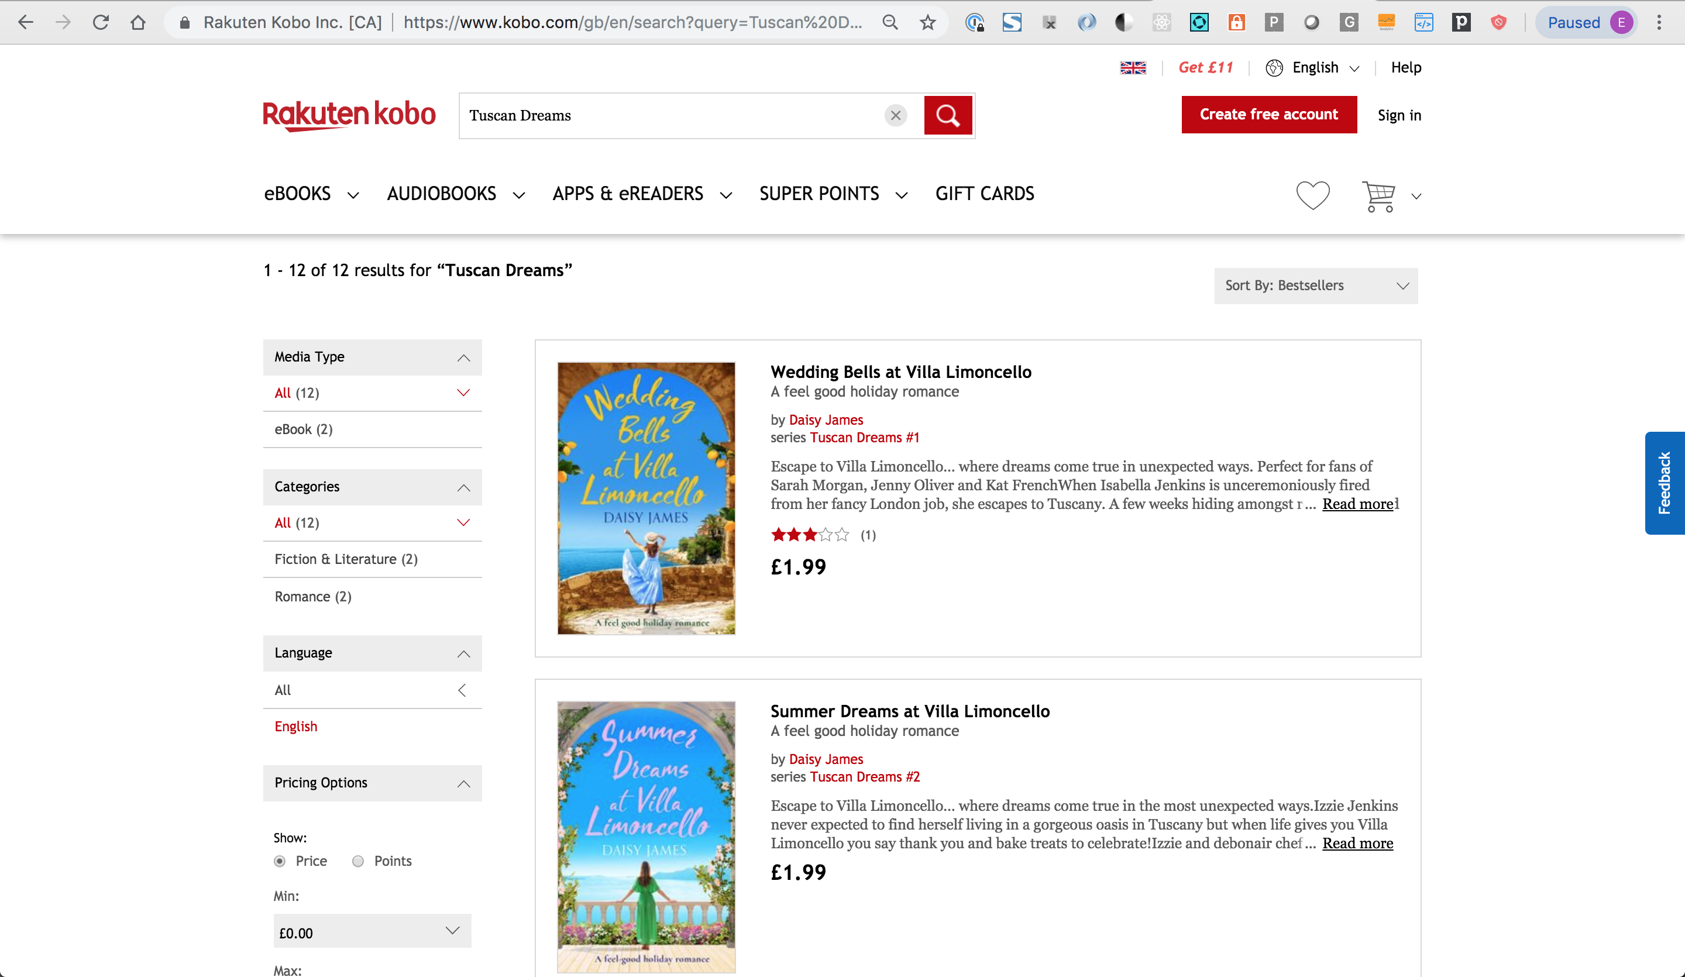
Task: Open the AUDIOBOOKS menu
Action: pyautogui.click(x=456, y=194)
